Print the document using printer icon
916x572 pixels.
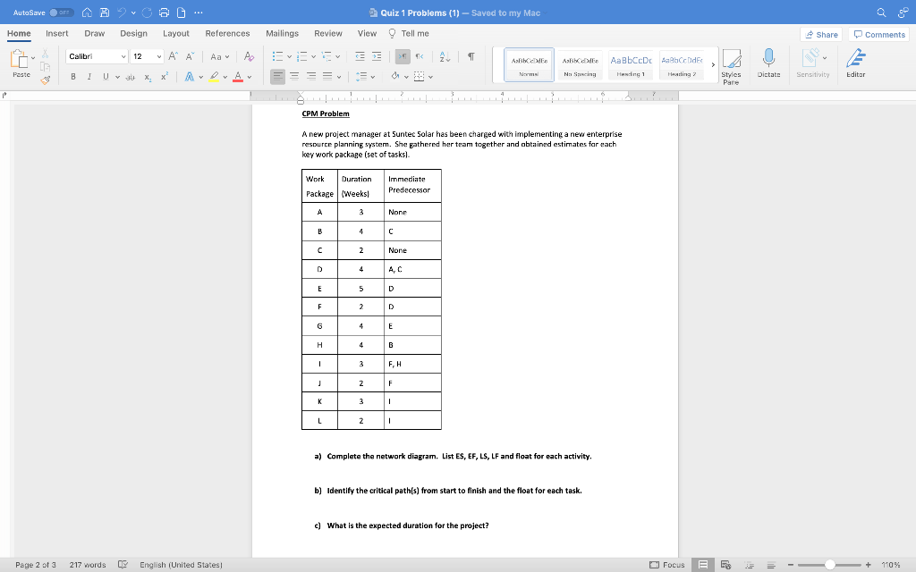point(165,13)
